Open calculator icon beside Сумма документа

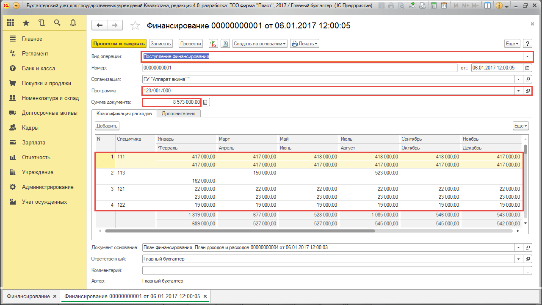click(205, 102)
